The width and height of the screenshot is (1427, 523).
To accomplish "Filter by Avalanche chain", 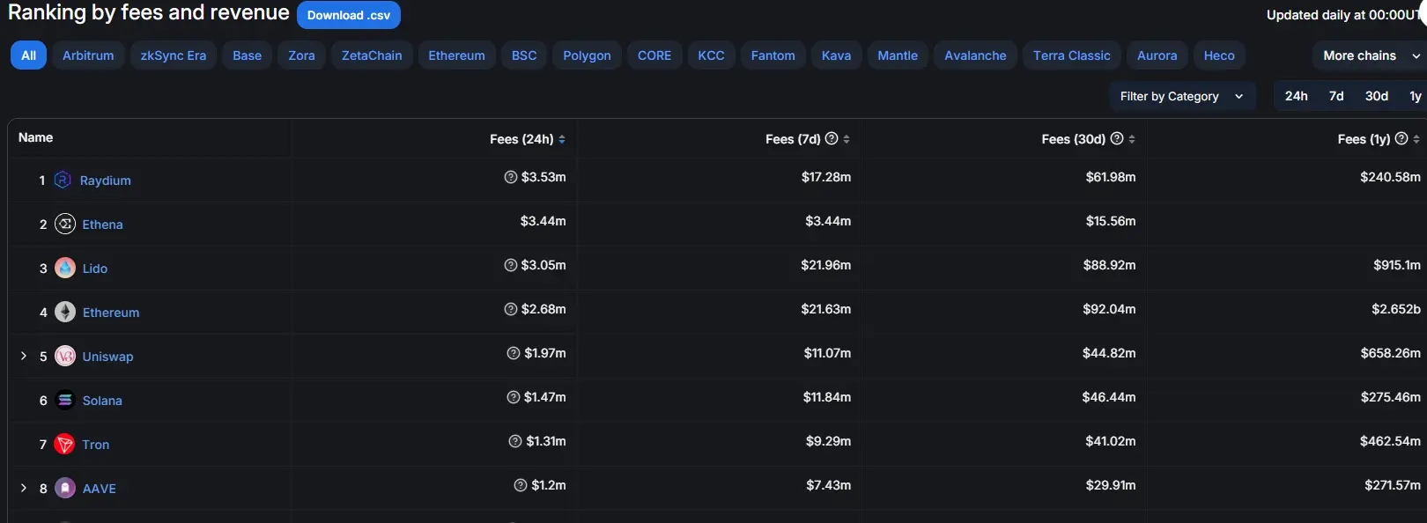I will point(975,55).
